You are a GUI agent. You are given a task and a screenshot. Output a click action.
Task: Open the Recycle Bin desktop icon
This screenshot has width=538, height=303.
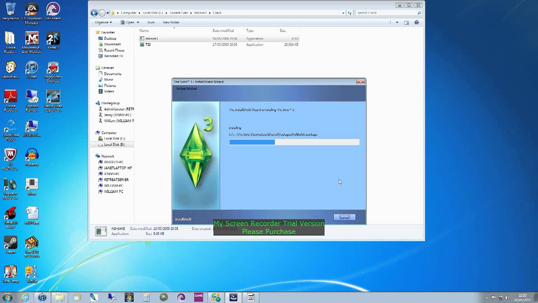(11, 11)
